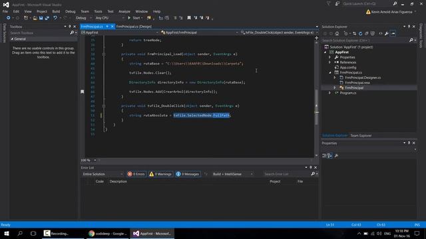Click the Categorized icon in Properties panel
426x239 pixels.
(x=324, y=155)
